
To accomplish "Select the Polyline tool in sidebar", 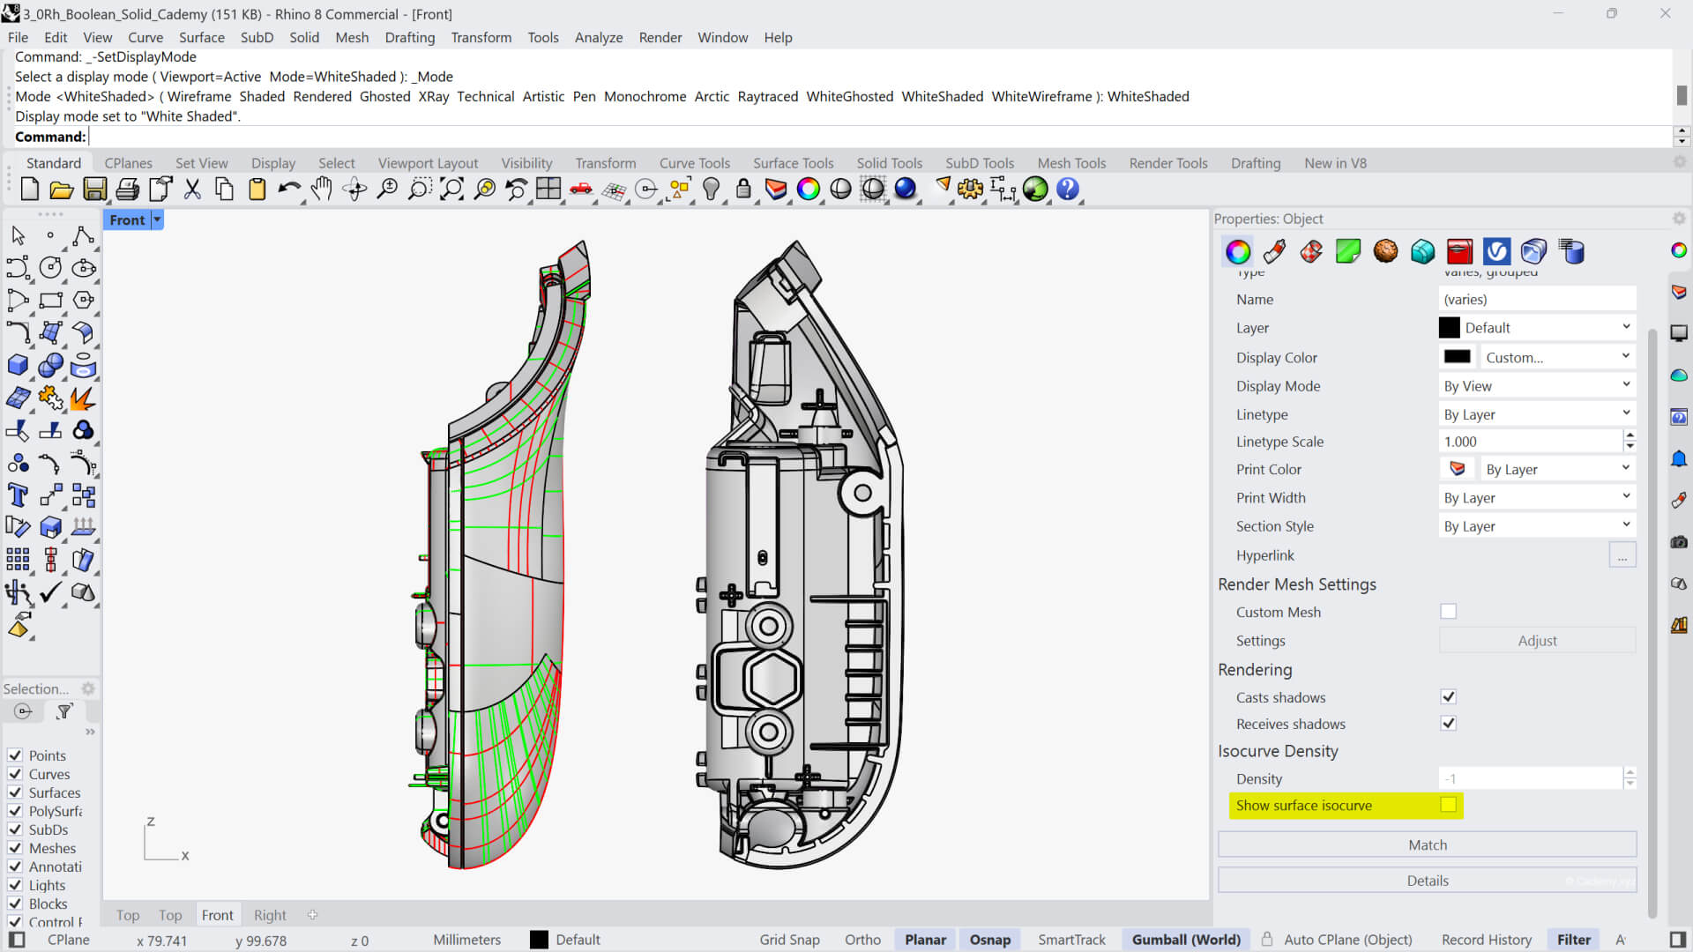I will [83, 234].
